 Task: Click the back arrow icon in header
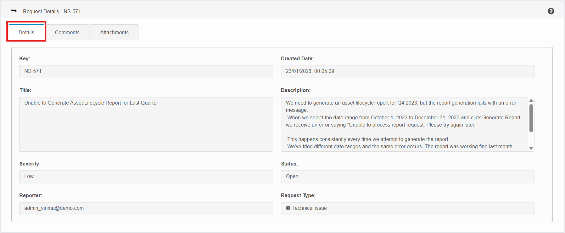click(x=14, y=11)
